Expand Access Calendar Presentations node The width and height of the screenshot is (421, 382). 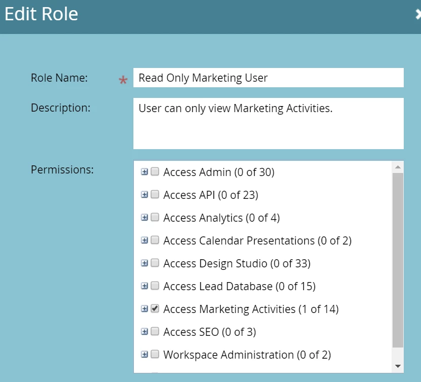click(145, 240)
